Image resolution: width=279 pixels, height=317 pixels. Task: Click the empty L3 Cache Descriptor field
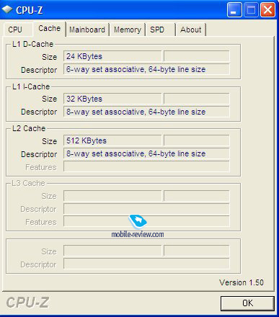click(x=146, y=209)
